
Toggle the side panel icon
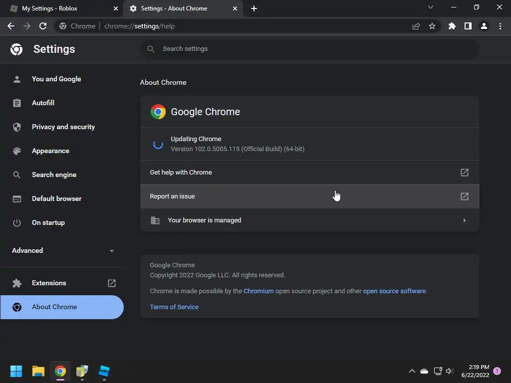(x=468, y=26)
